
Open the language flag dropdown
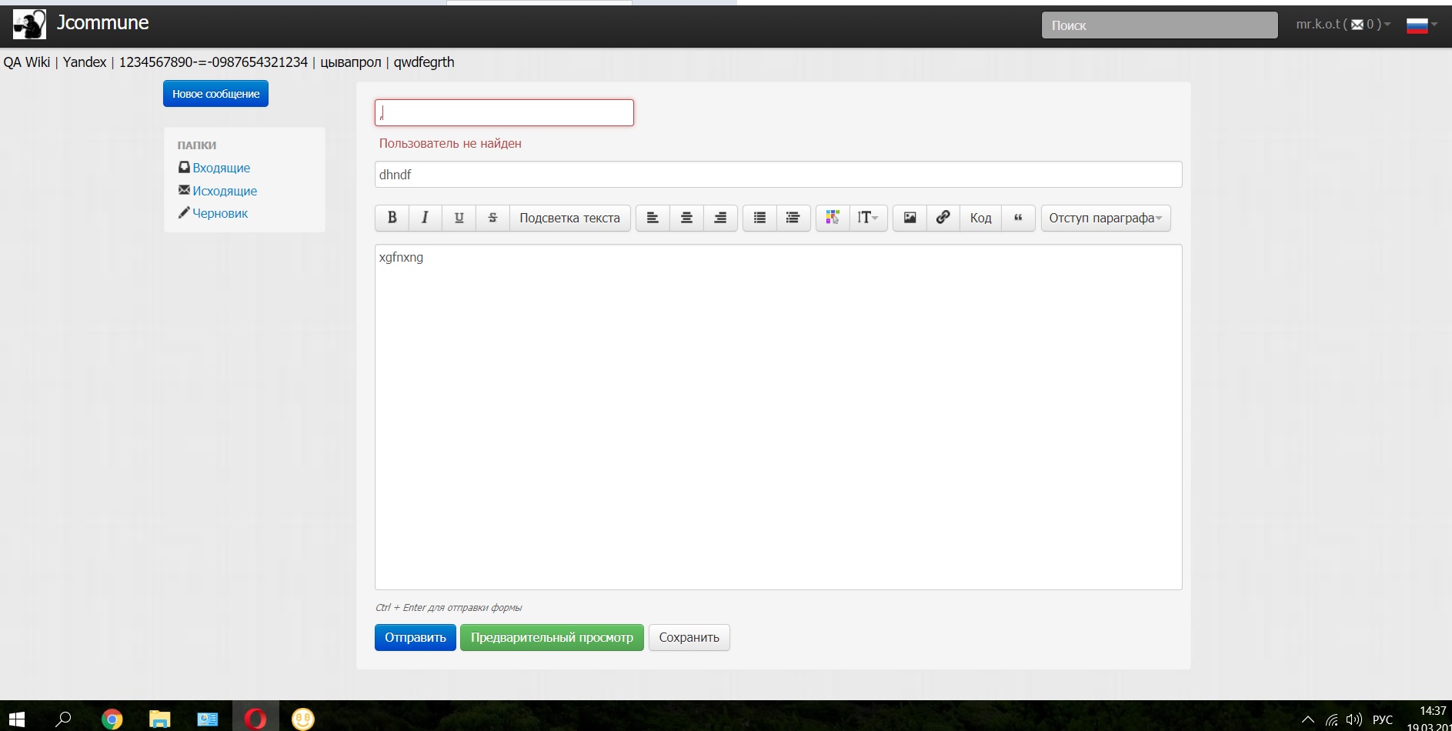pyautogui.click(x=1421, y=25)
